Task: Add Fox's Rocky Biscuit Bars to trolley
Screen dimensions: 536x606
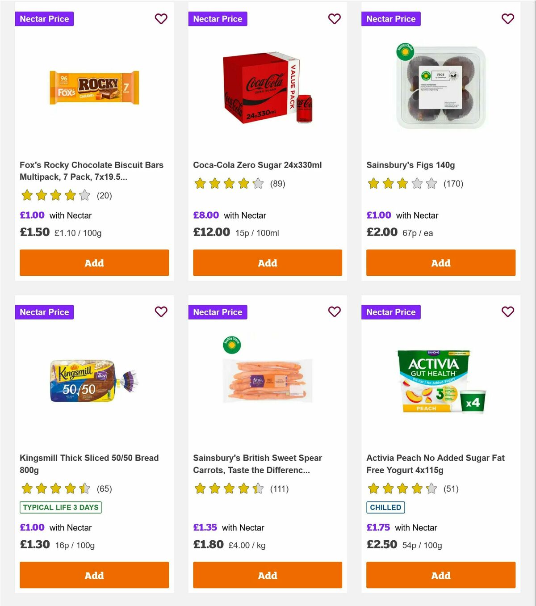Action: (x=94, y=263)
